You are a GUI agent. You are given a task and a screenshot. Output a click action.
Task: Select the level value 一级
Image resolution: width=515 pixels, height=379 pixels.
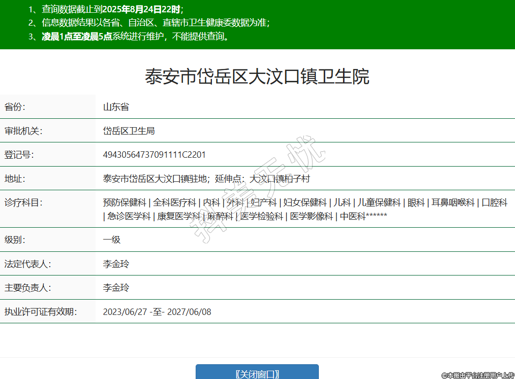pos(111,240)
